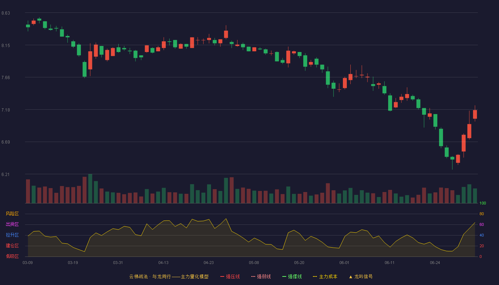Click the 40 indicator scale label
The image size is (499, 285).
click(482, 235)
